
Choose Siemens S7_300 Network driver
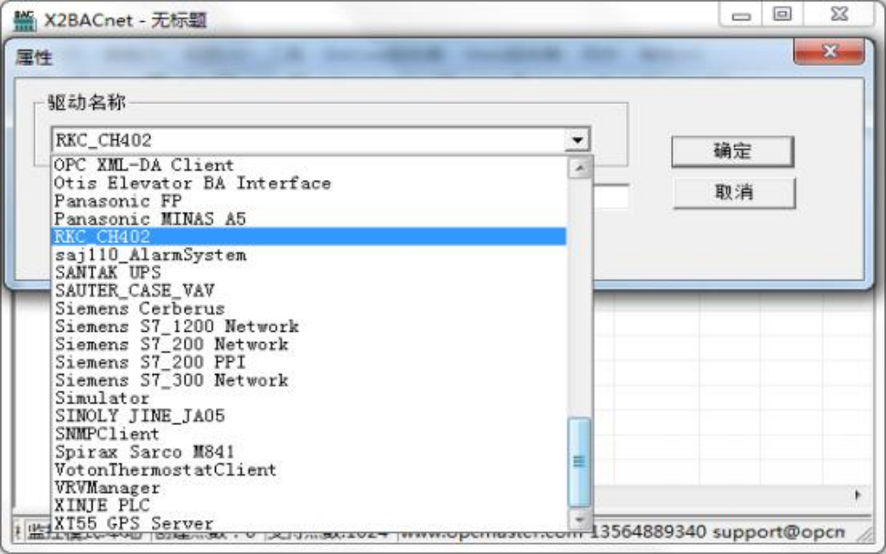click(309, 380)
